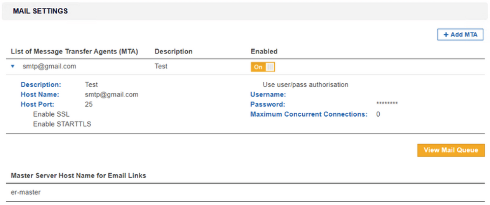
Task: Select the smtp@gmail.com entry in the MTA list
Action: point(49,67)
